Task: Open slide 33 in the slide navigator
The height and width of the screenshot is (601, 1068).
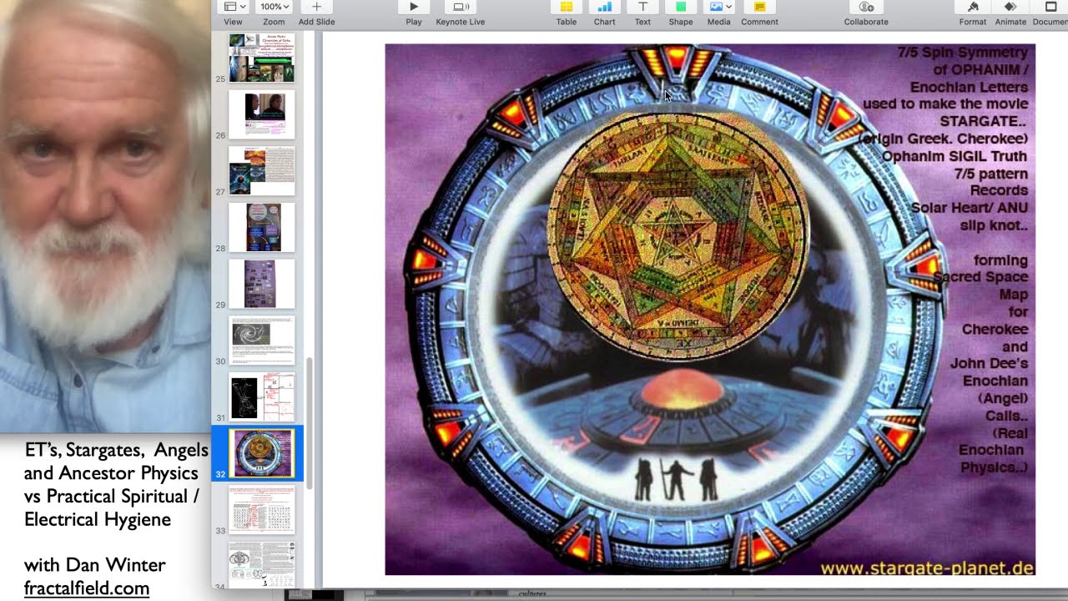Action: 261,510
